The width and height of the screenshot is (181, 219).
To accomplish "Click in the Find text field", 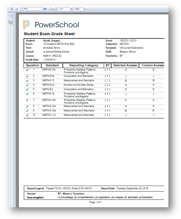I will [x=33, y=9].
